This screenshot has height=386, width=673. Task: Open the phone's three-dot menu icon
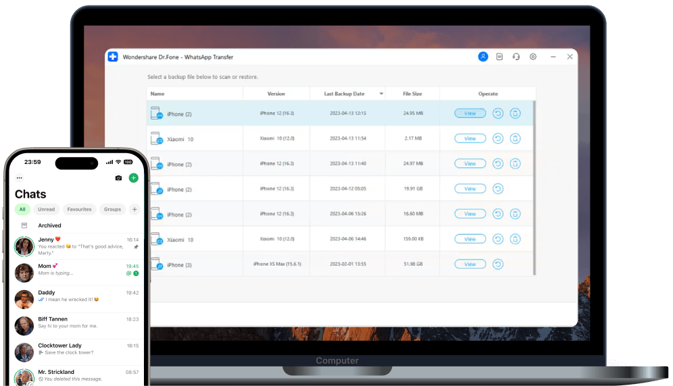coord(20,177)
